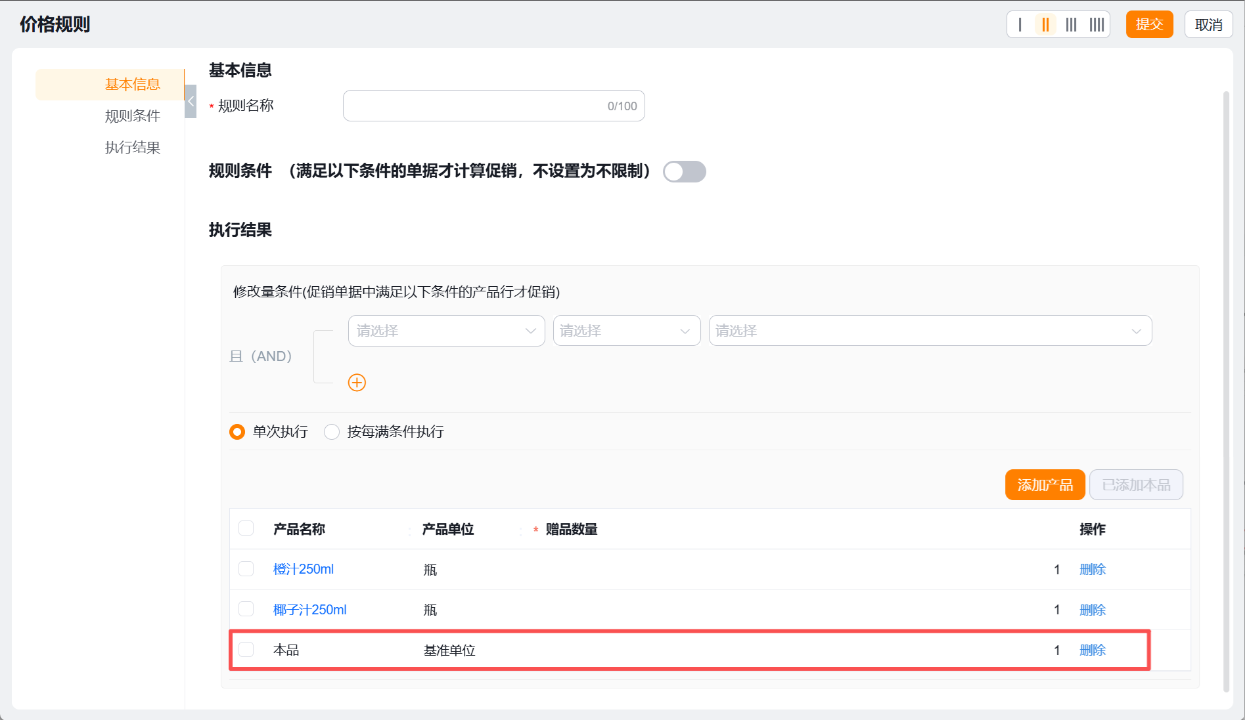1245x720 pixels.
Task: Open the widest 请选择 value dropdown
Action: coord(930,331)
